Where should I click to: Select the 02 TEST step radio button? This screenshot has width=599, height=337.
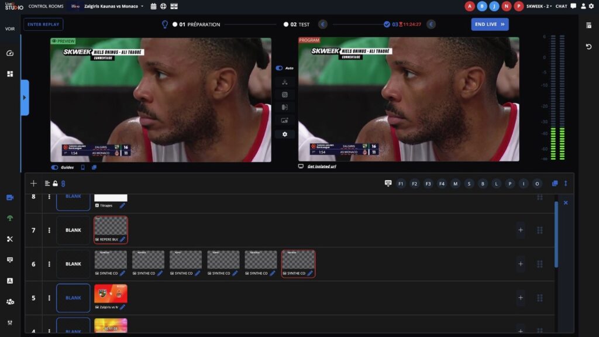point(286,25)
